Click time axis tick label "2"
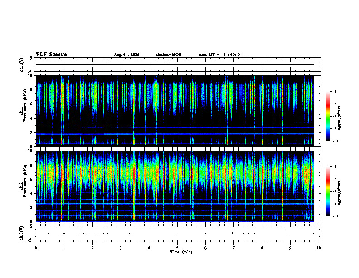 [92, 248]
